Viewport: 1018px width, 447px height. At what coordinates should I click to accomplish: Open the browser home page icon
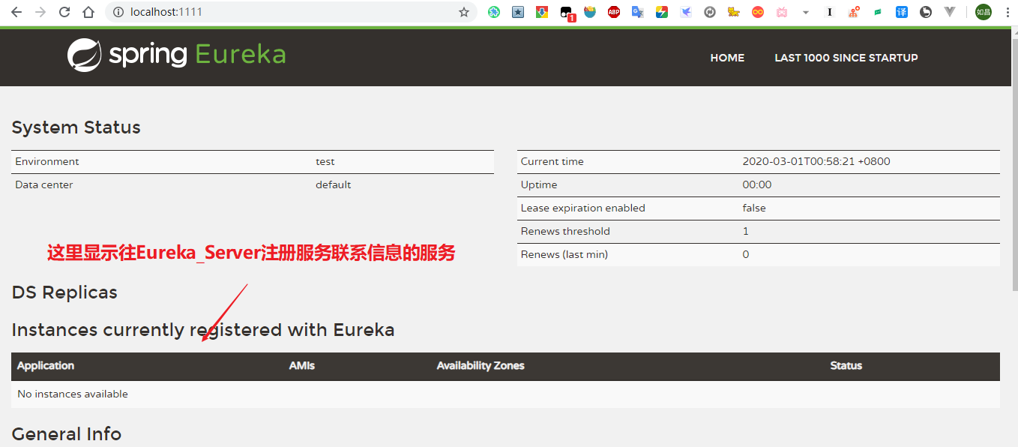[x=88, y=12]
